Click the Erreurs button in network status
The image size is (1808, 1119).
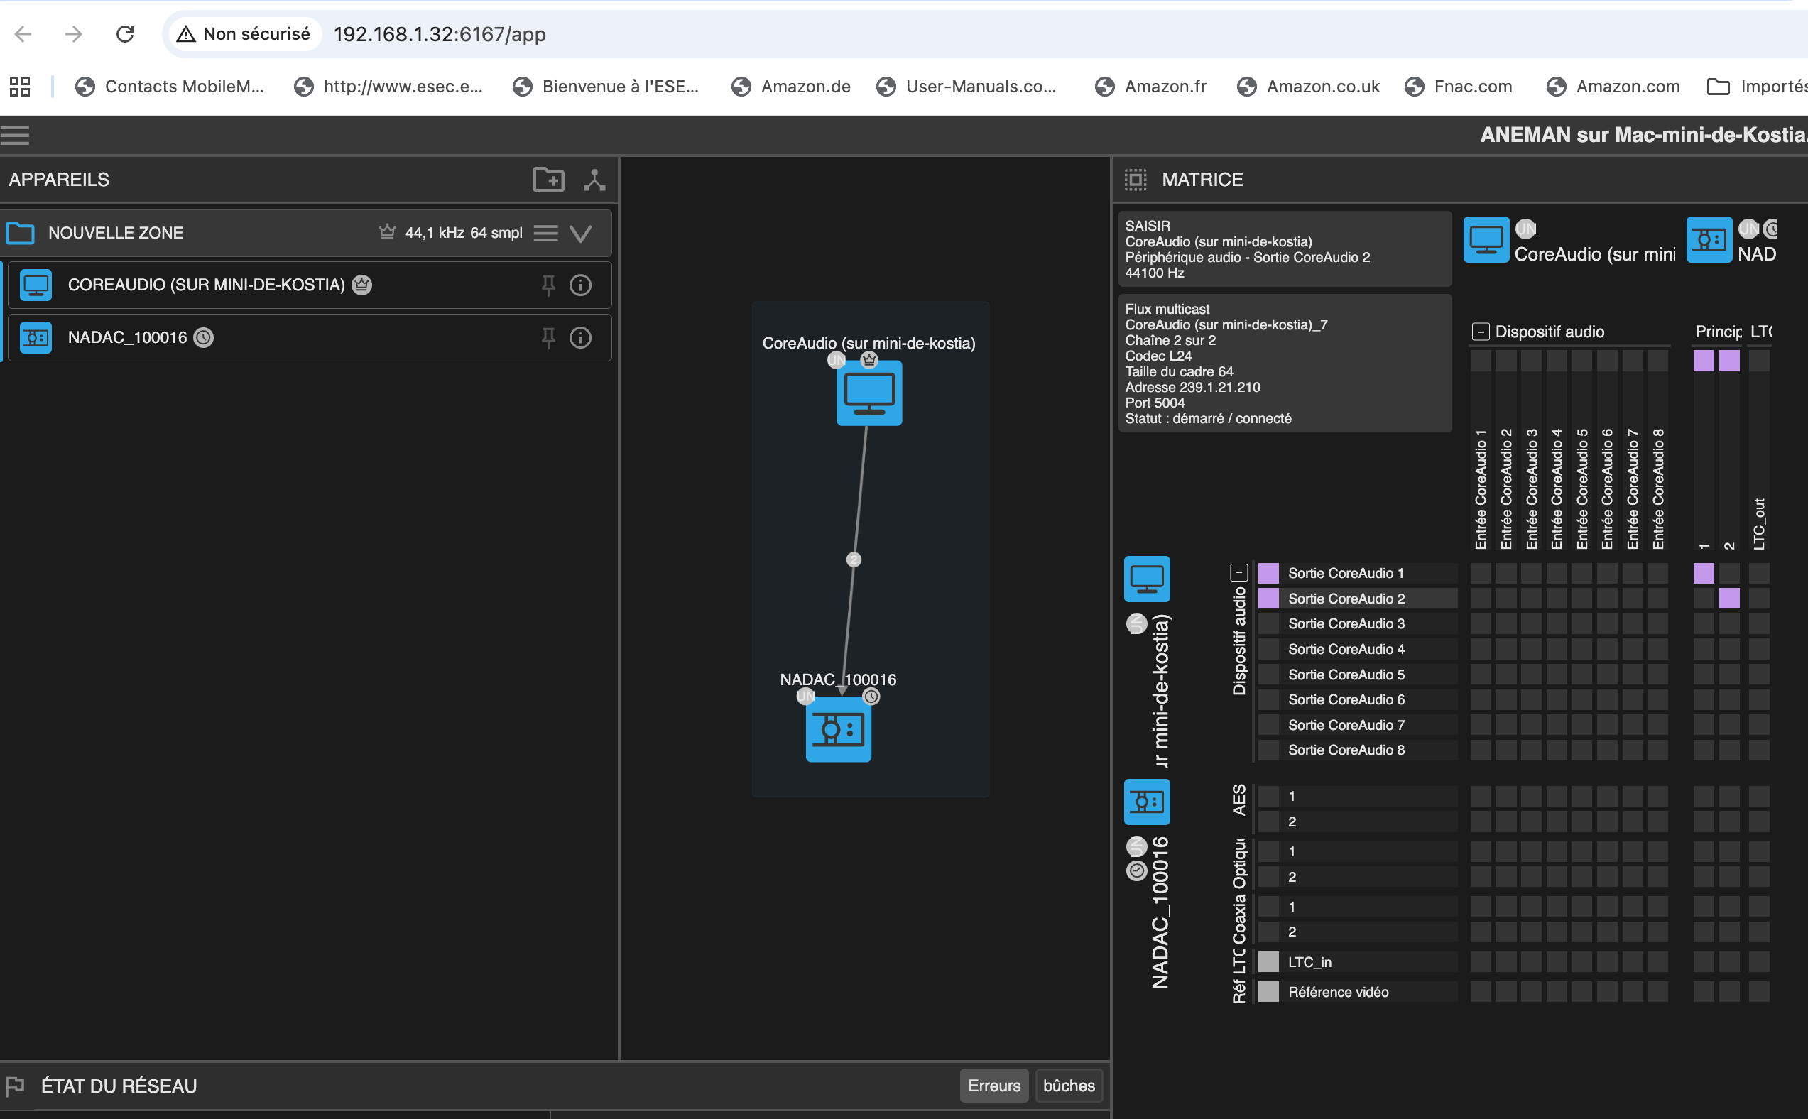993,1086
